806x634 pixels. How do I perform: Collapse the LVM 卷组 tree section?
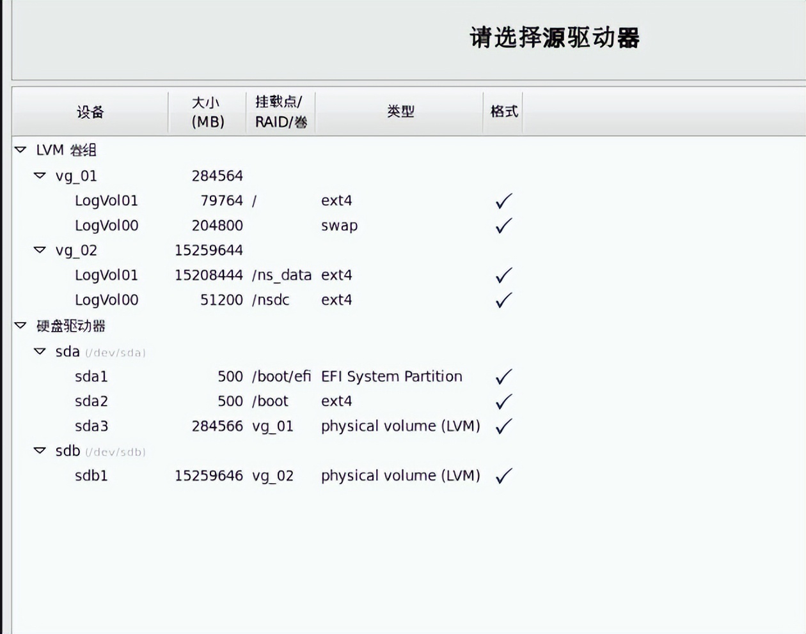click(x=19, y=150)
